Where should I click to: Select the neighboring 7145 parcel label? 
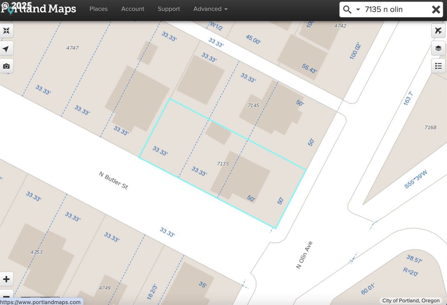253,105
